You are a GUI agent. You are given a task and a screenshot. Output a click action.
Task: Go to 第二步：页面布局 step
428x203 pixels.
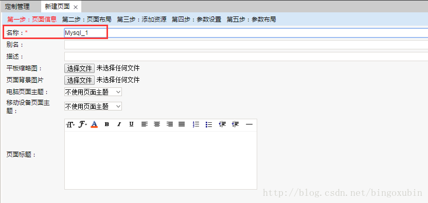(87, 20)
